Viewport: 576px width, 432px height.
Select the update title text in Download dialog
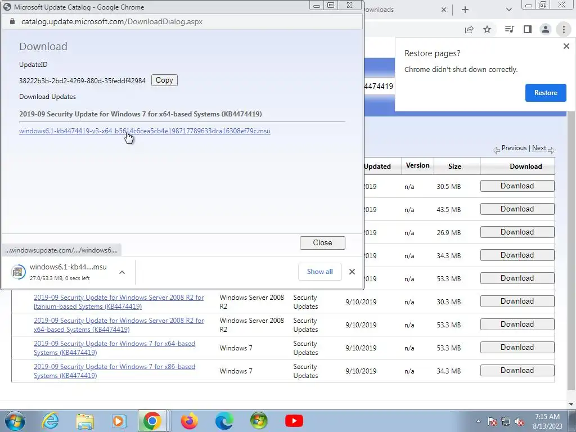[140, 114]
